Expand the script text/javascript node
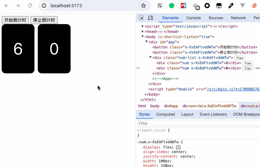The width and height of the screenshot is (260, 167). pos(142,26)
